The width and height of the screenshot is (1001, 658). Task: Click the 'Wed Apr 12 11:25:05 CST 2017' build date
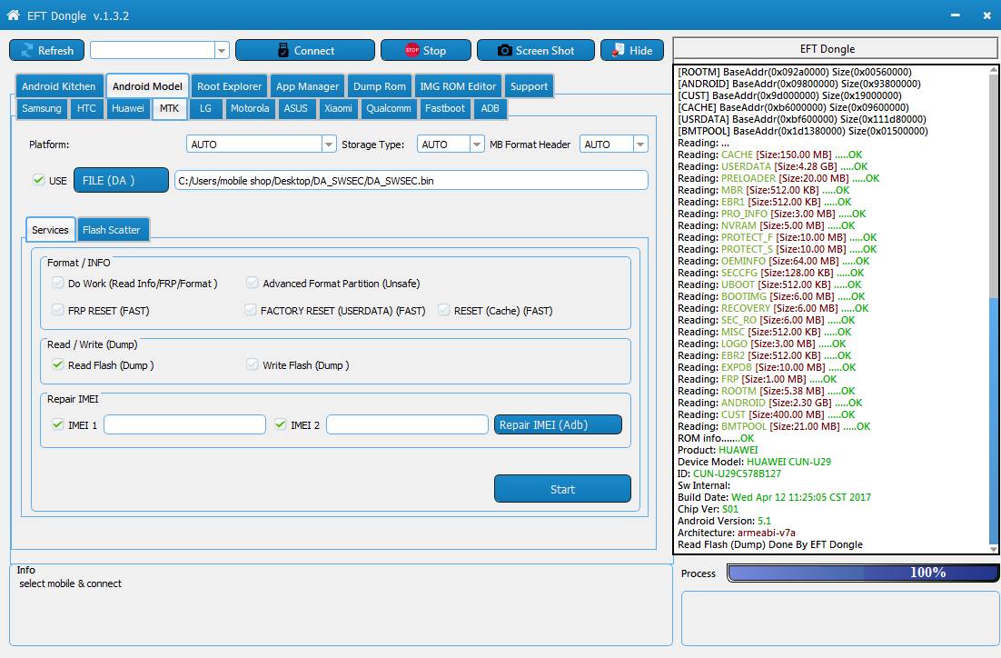pyautogui.click(x=801, y=498)
